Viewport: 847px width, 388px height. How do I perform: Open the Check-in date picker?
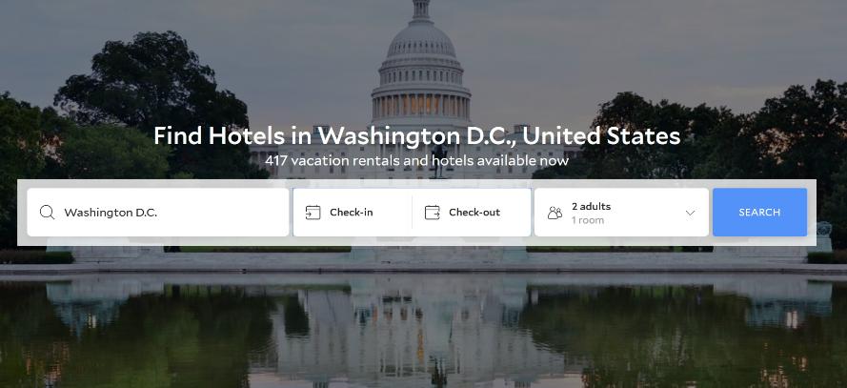point(353,213)
